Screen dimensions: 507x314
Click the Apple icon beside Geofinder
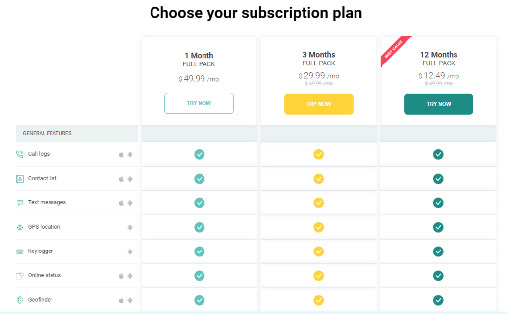[x=121, y=300]
